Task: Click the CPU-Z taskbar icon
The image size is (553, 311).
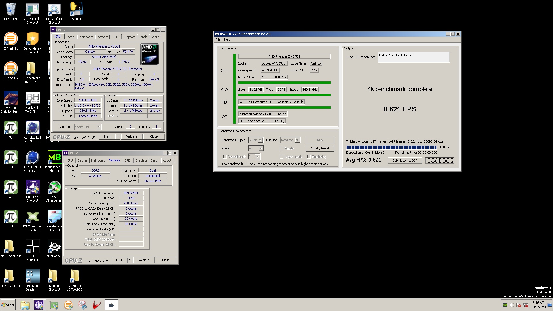Action: [x=39, y=305]
